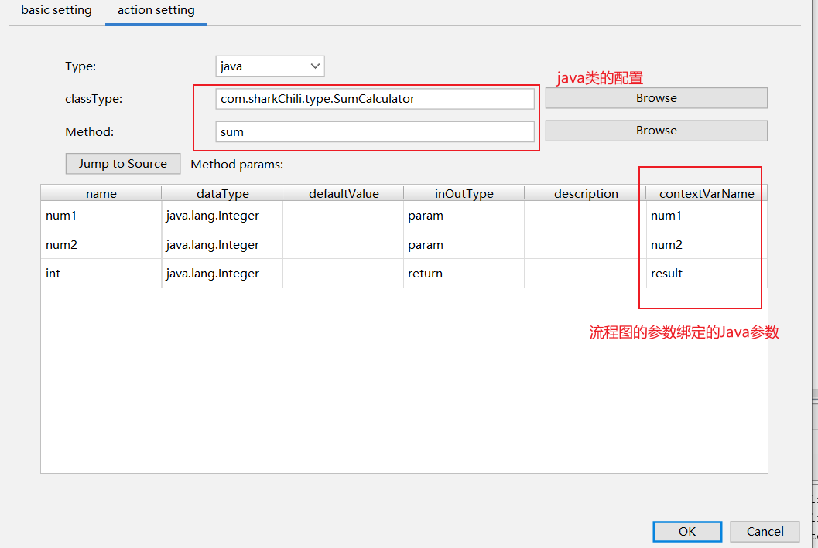
Task: Click the inOutType column header
Action: pyautogui.click(x=464, y=193)
